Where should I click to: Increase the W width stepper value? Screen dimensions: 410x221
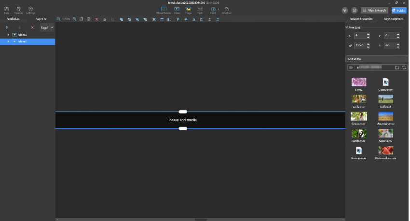pyautogui.click(x=368, y=44)
